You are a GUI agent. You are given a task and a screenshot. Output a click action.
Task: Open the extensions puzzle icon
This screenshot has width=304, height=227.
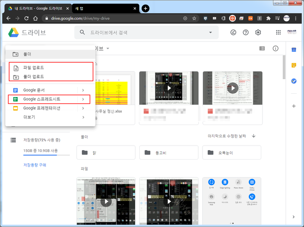click(x=268, y=19)
